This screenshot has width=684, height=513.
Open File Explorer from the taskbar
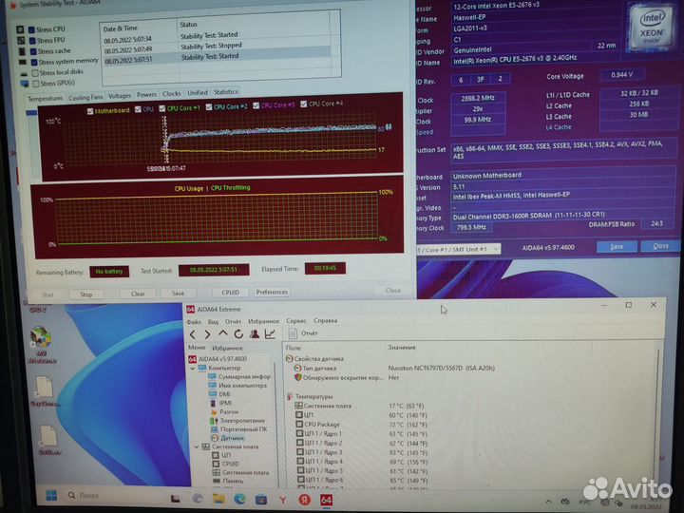218,499
